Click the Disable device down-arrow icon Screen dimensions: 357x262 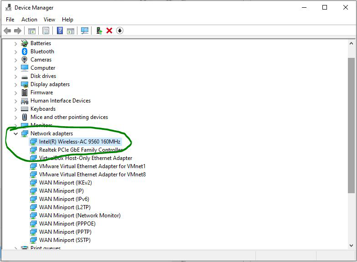(120, 31)
